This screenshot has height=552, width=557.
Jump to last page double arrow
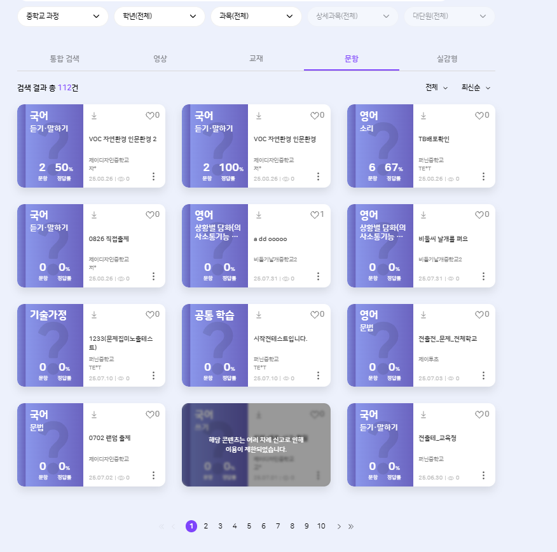[x=351, y=526]
